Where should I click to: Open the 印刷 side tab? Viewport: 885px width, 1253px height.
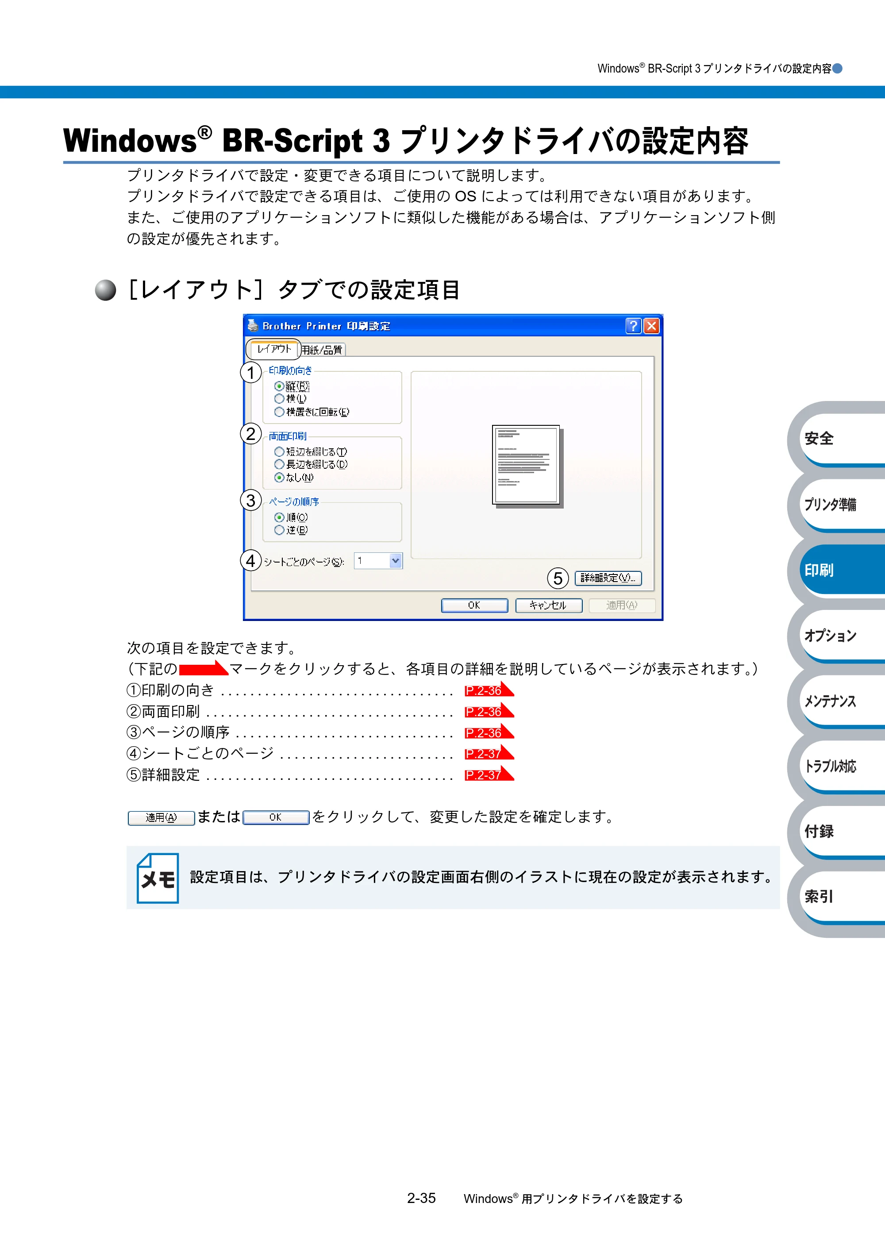[x=843, y=570]
